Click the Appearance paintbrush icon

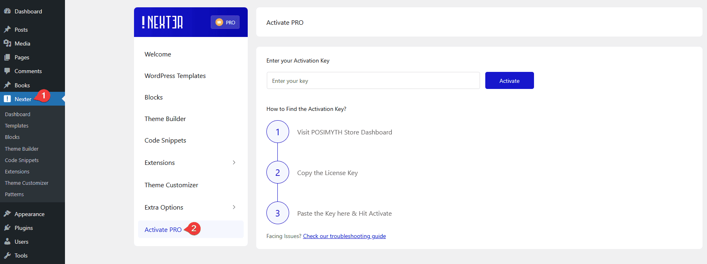click(x=7, y=214)
